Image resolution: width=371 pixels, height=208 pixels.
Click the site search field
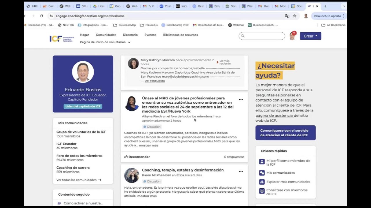(x=262, y=36)
